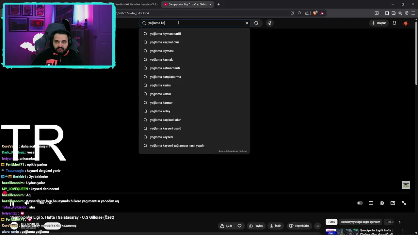
Task: Open the video settings gear
Action: point(382,203)
